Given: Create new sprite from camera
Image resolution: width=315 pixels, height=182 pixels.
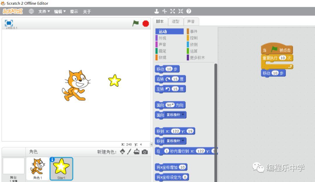Looking at the screenshot, I should [x=145, y=152].
